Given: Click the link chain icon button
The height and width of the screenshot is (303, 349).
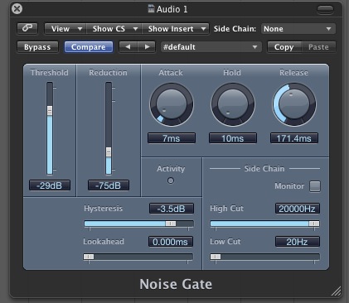Looking at the screenshot, I should [27, 28].
